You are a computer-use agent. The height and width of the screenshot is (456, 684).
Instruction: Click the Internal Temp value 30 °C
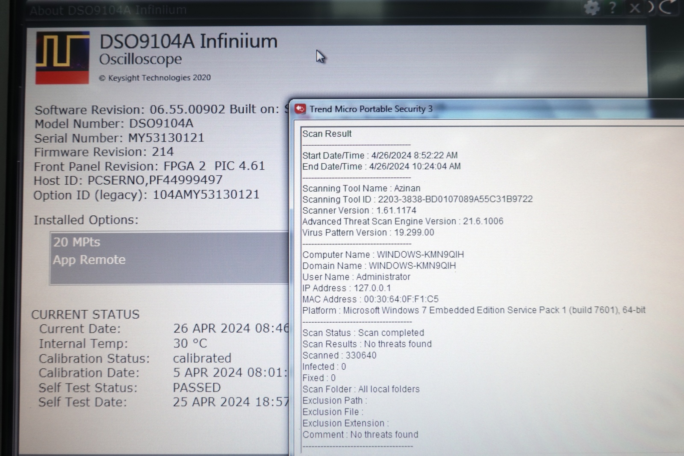(190, 343)
